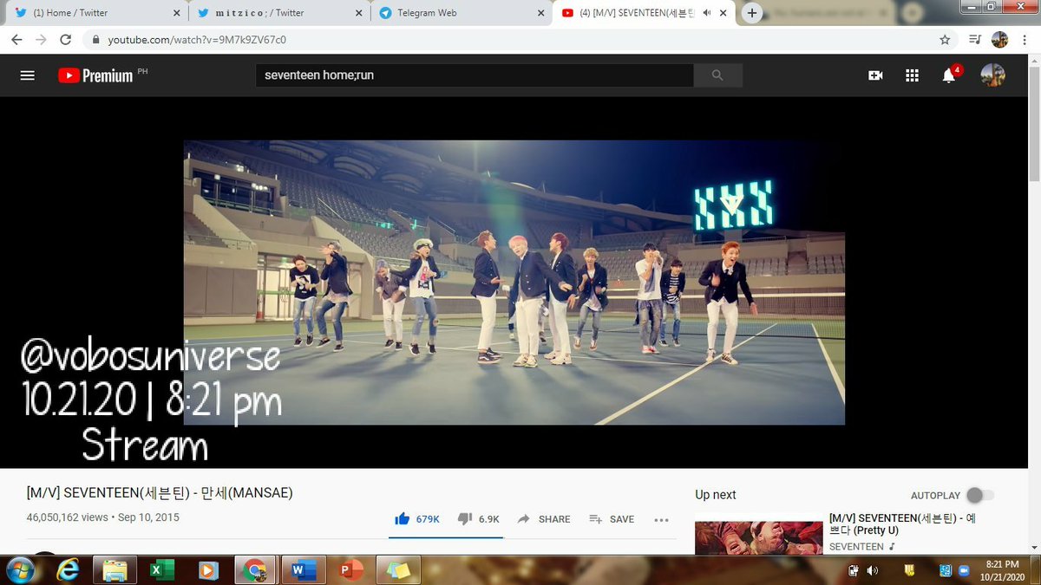Launch Internet Explorer from taskbar
1041x585 pixels.
point(69,569)
